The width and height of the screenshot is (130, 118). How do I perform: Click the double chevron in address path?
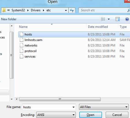(x=8, y=10)
